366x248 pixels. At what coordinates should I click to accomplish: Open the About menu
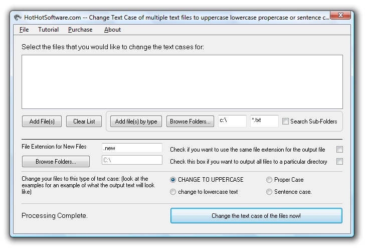pyautogui.click(x=112, y=30)
